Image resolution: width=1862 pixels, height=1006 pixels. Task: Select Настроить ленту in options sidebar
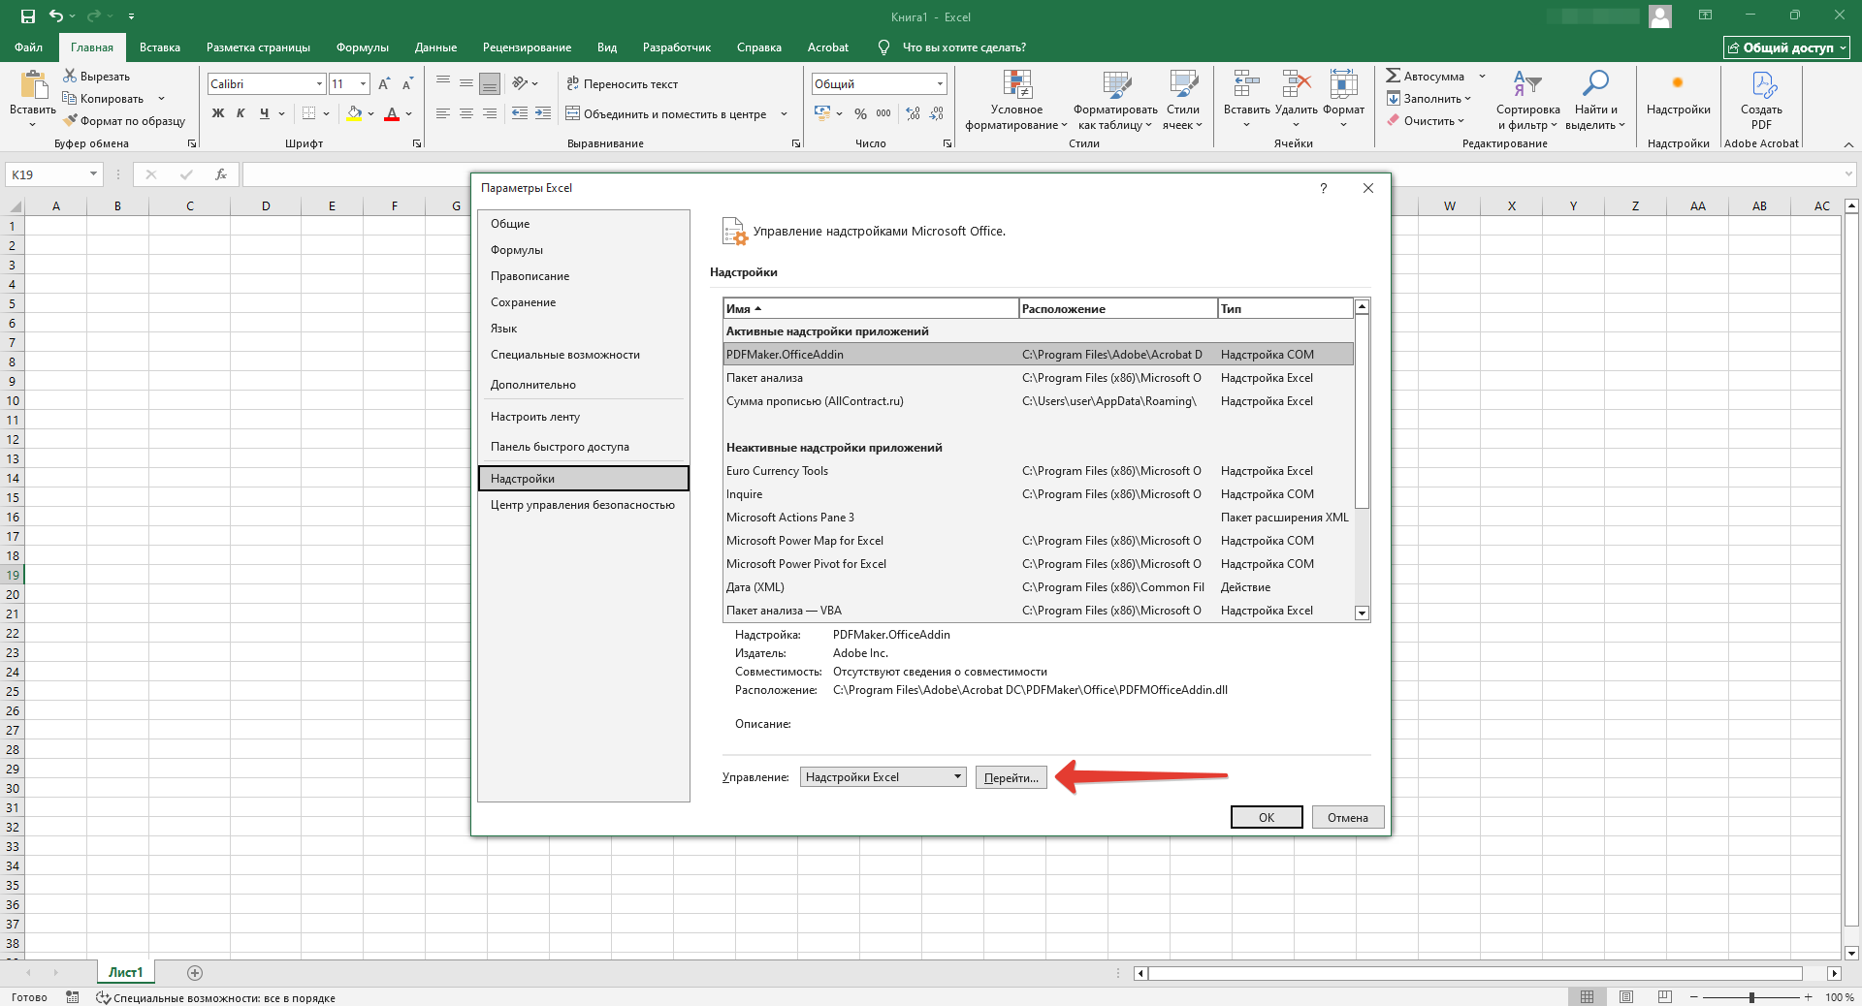tap(583, 417)
